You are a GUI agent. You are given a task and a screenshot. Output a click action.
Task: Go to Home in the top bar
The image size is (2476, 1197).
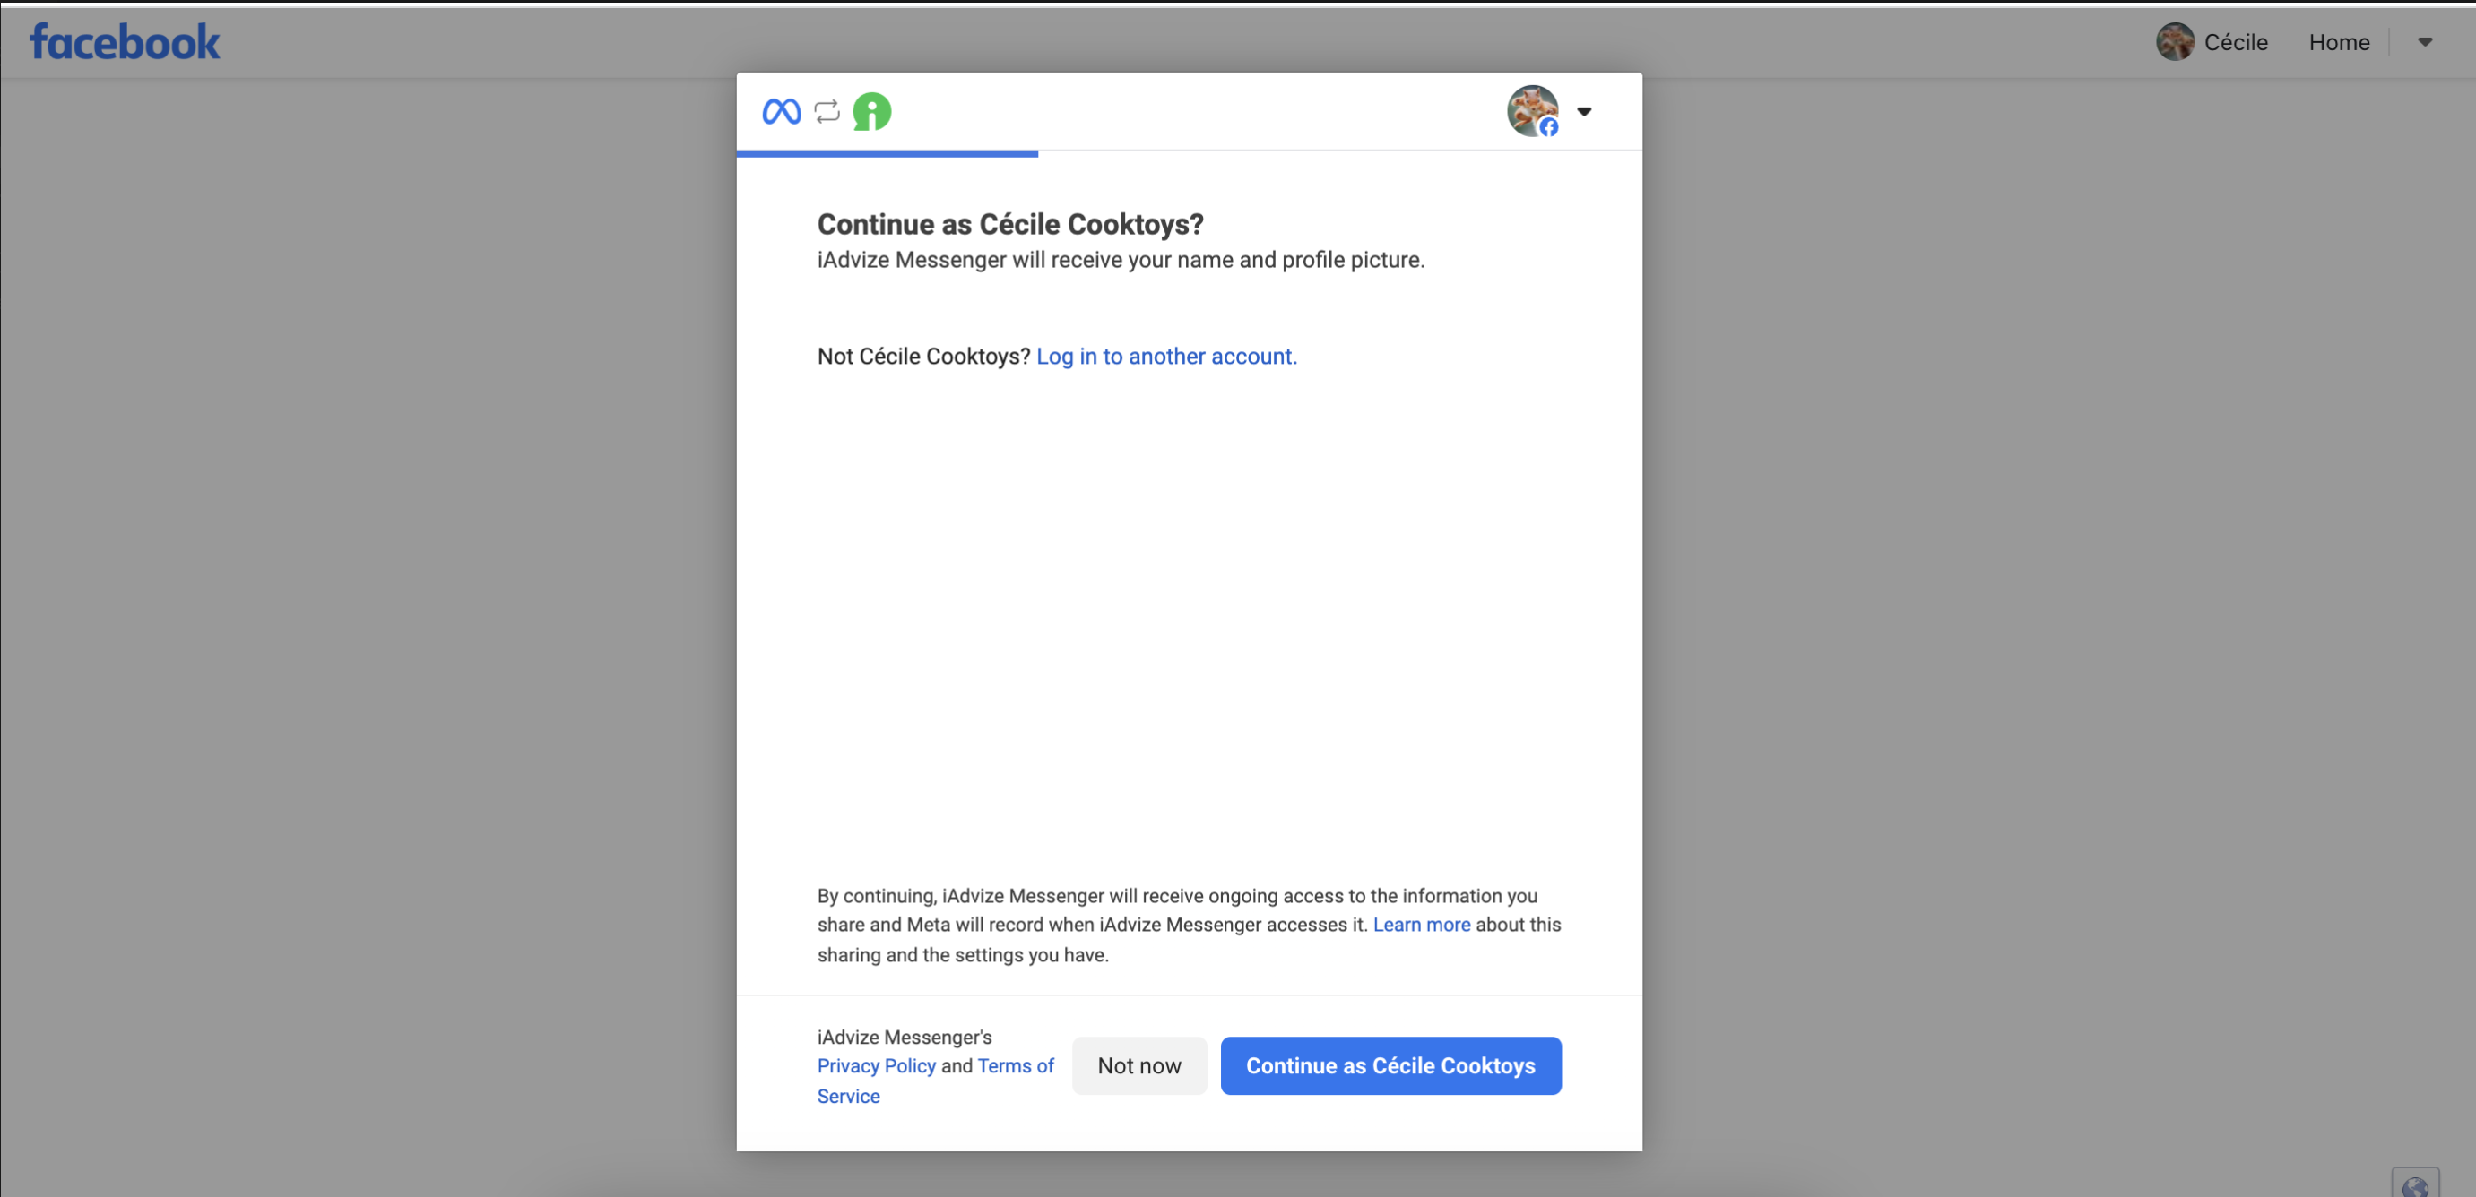[x=2339, y=42]
